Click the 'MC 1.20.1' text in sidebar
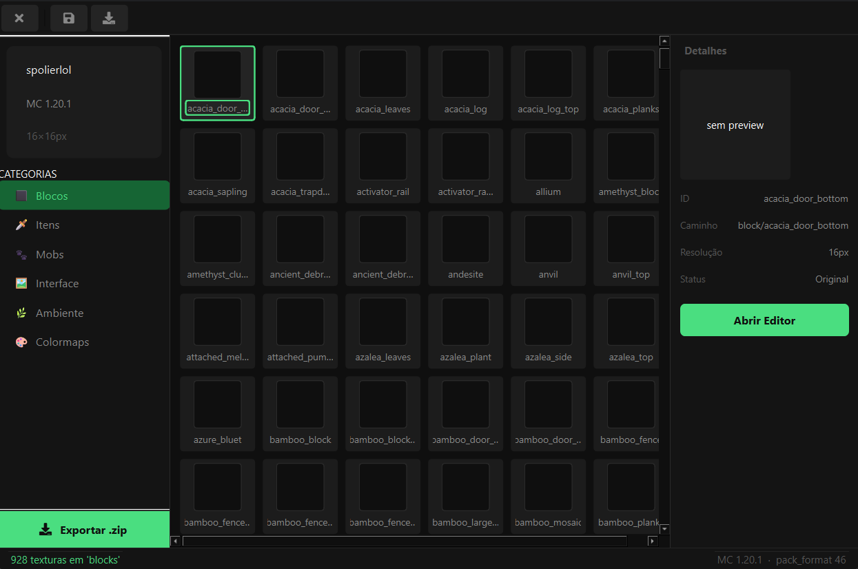858x569 pixels. pyautogui.click(x=49, y=104)
